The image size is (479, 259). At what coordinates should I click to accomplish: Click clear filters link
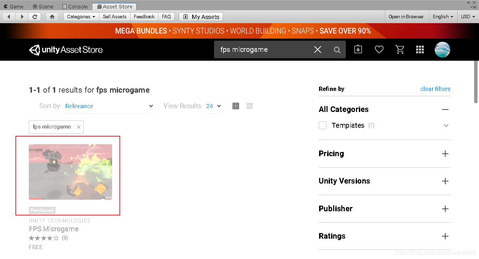tap(435, 89)
